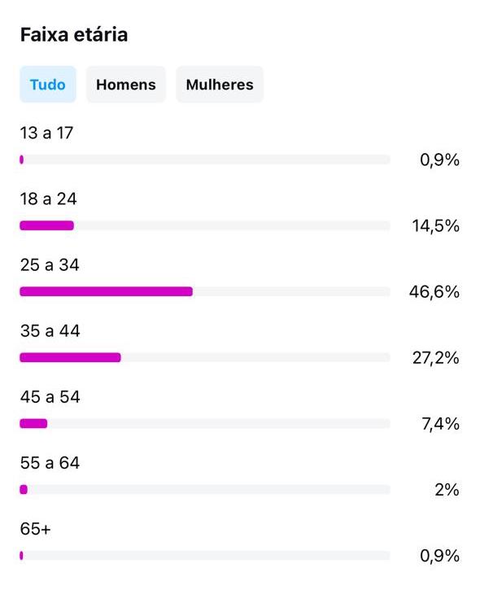Select the Tudo filter tab

pos(48,85)
